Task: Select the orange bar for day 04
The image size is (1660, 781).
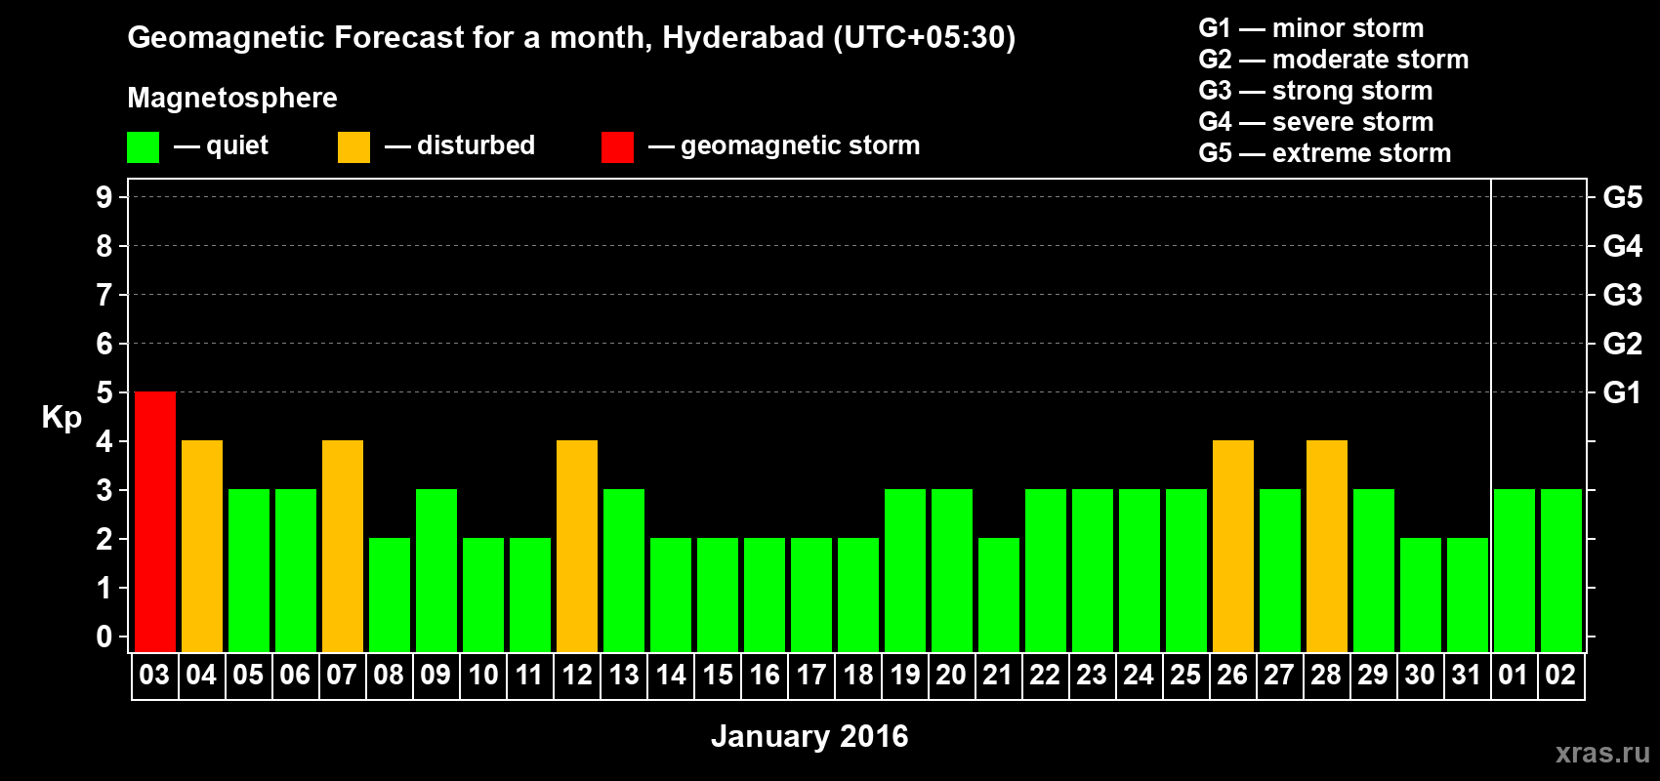Action: pyautogui.click(x=202, y=546)
